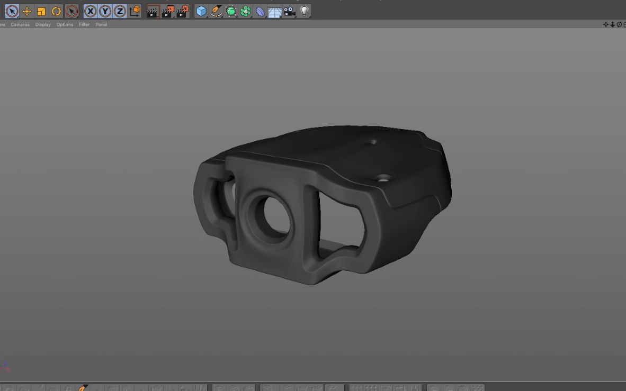Viewport: 626px width, 391px height.
Task: Open the Cameras viewport menu
Action: coord(20,24)
